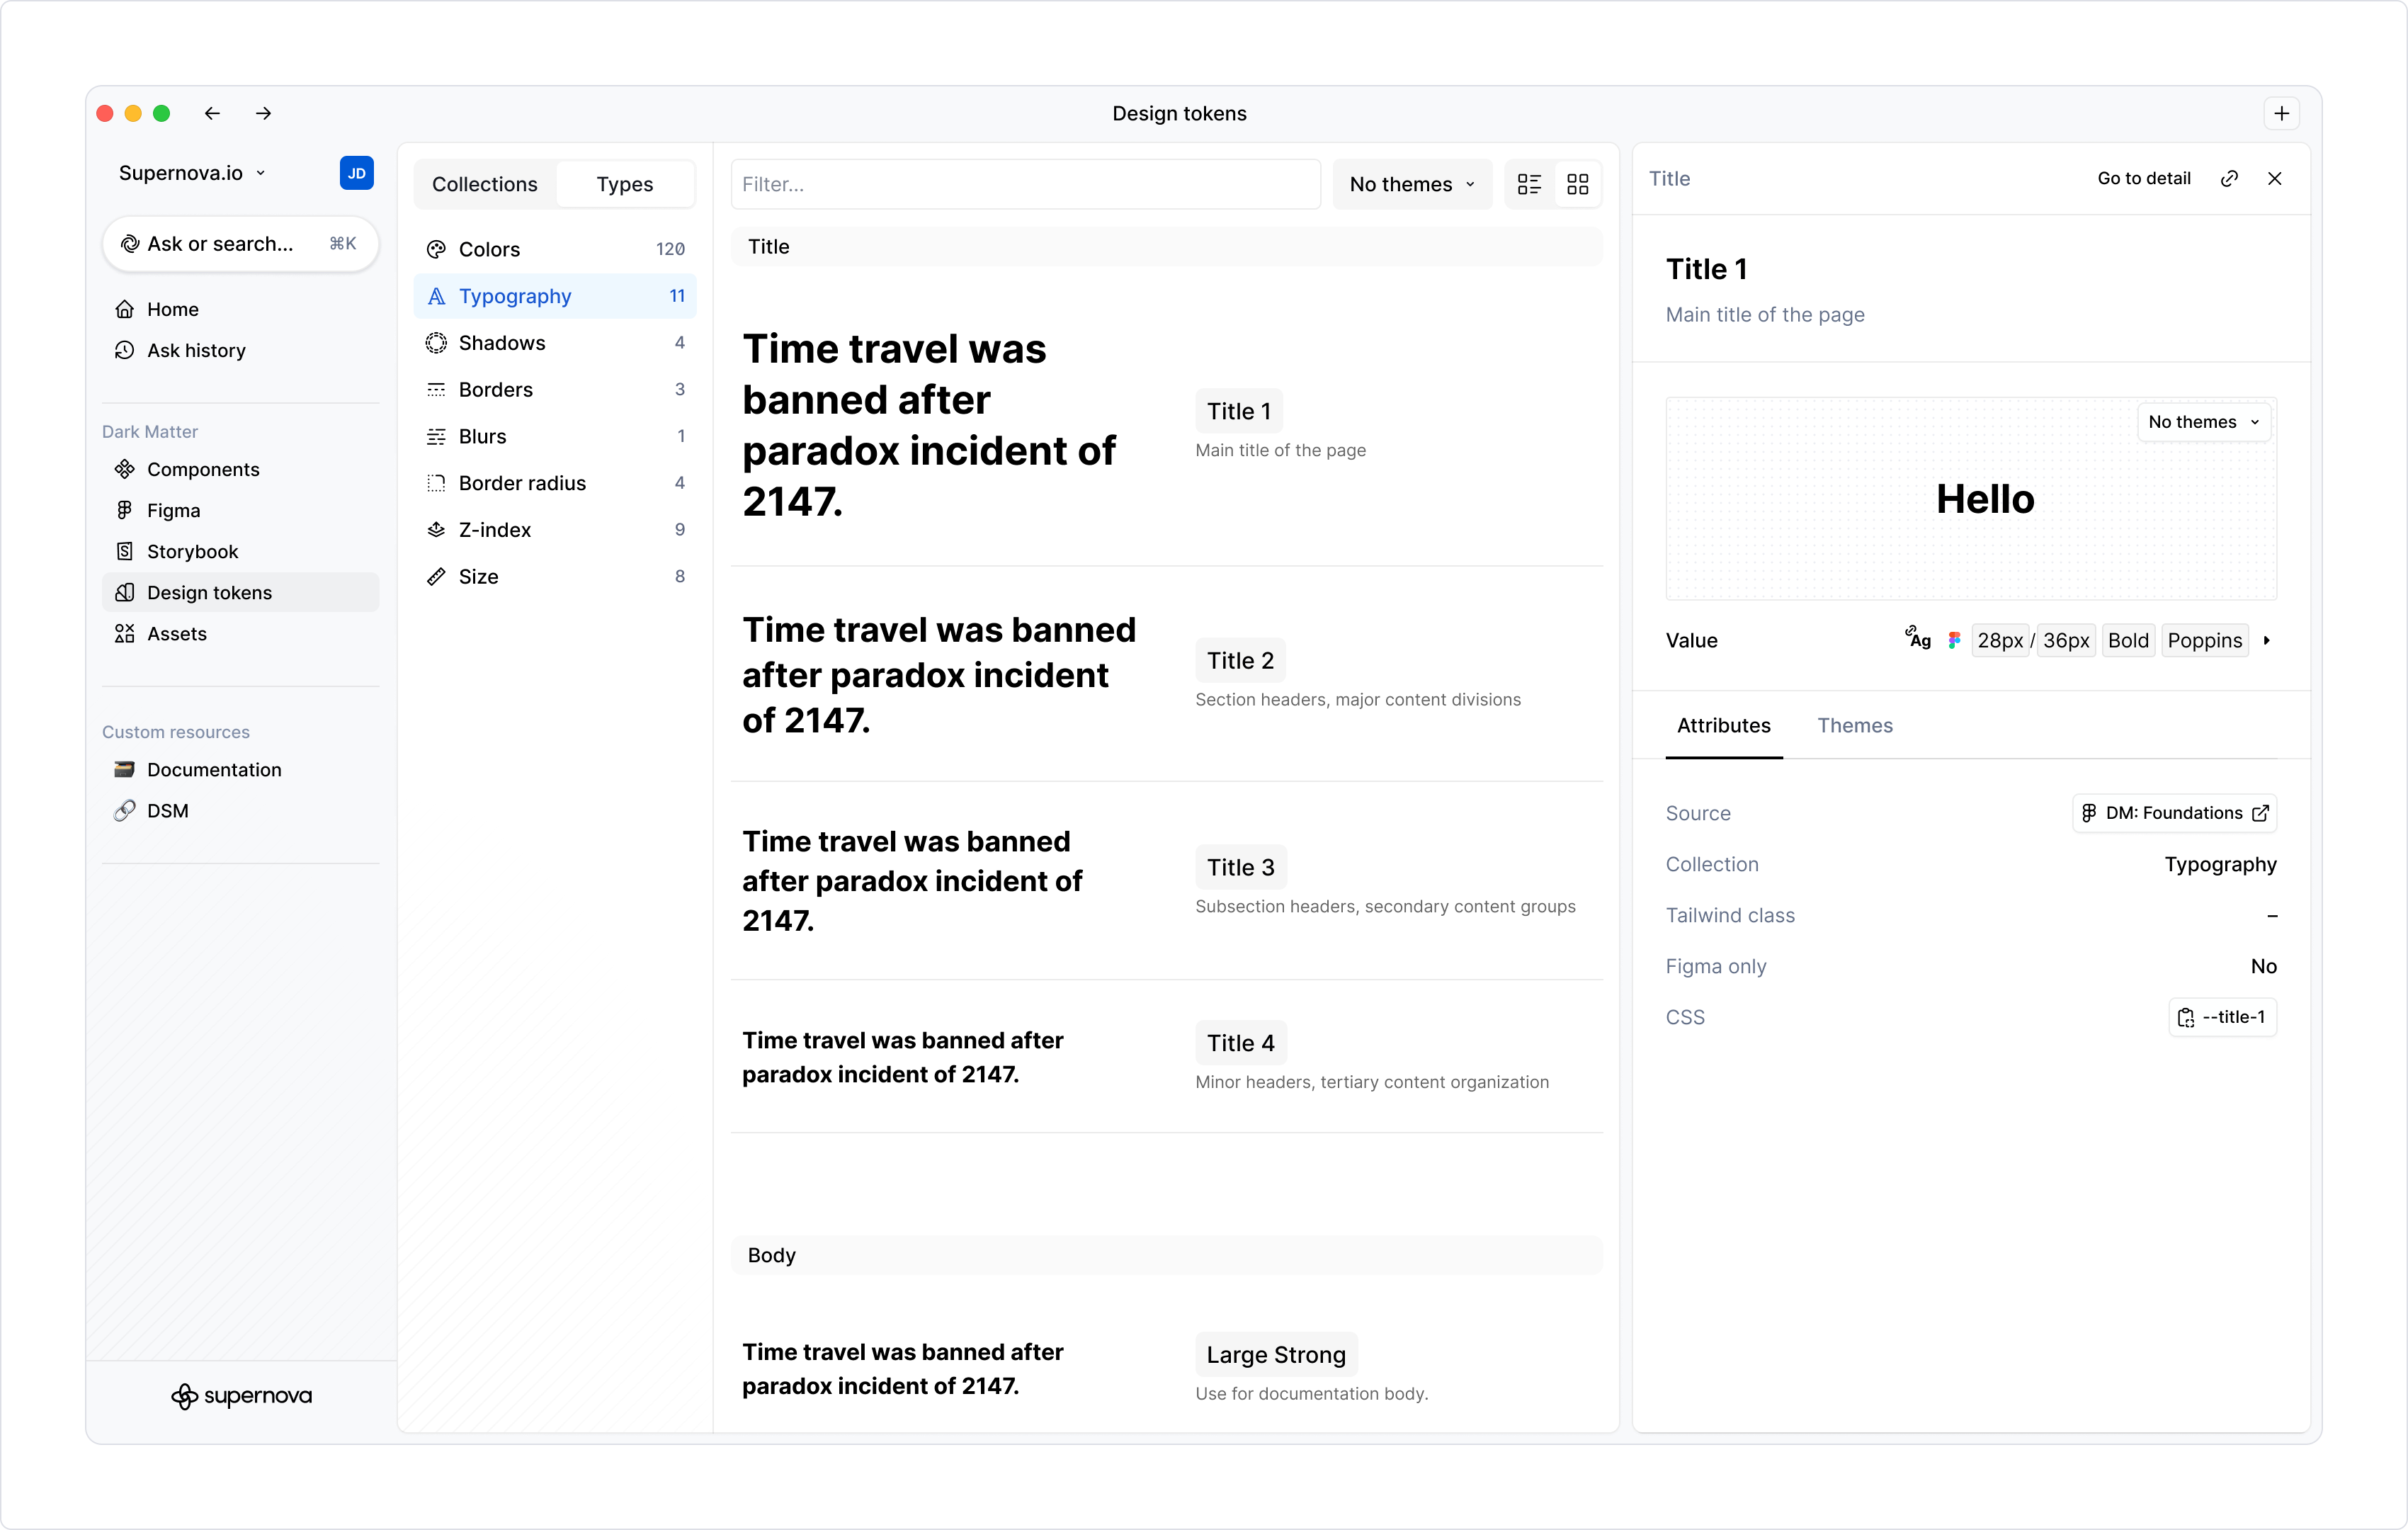Click the plus icon in the top-right corner
Image resolution: width=2408 pixels, height=1530 pixels.
tap(2281, 113)
